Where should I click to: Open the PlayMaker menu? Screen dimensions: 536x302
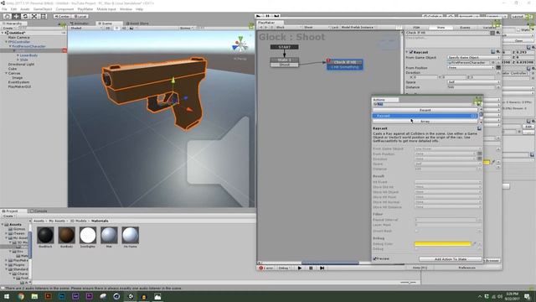(85, 9)
